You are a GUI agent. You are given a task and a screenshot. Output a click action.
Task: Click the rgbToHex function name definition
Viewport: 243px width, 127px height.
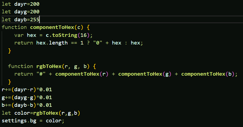tap(49, 66)
